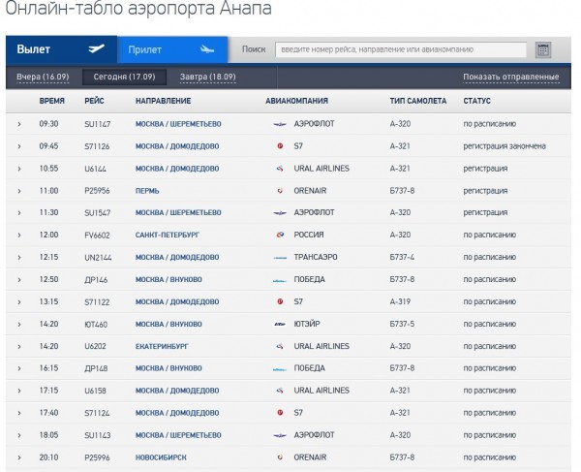Click the Трансаэро logo on flight UN2144
The image size is (581, 472).
pyautogui.click(x=281, y=257)
